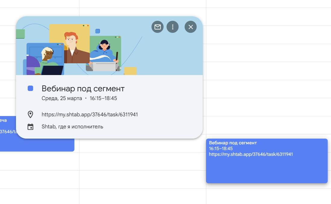Close the event details popup
The width and height of the screenshot is (331, 204).
click(191, 27)
